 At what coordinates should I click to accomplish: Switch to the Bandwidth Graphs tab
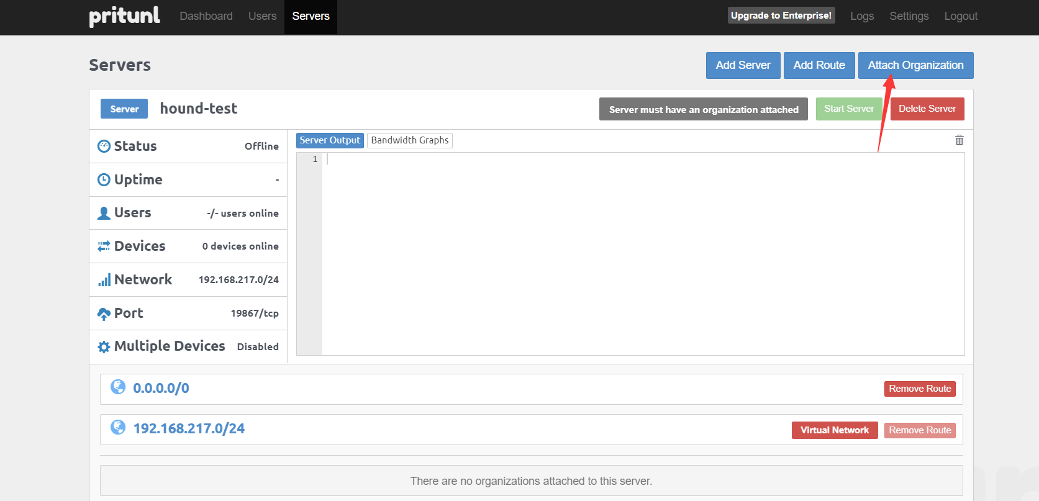(410, 140)
